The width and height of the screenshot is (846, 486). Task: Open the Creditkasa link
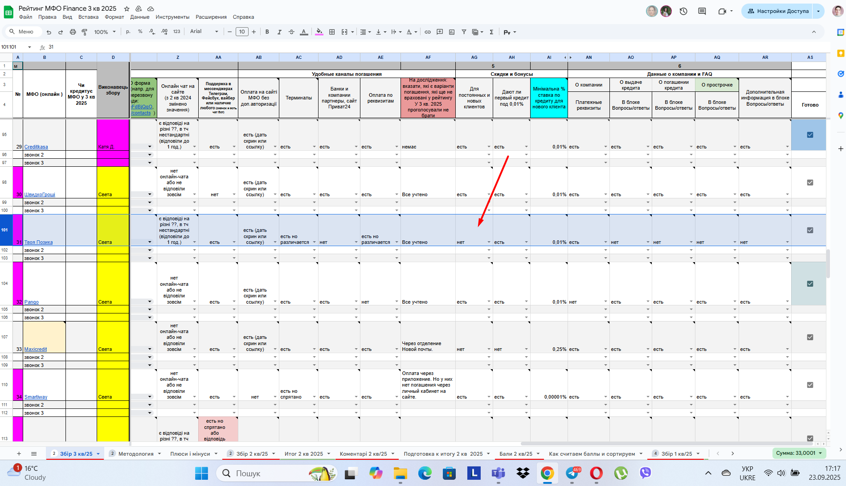pos(36,147)
